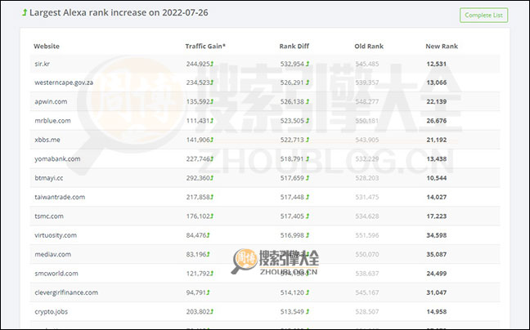Screen dimensions: 530x330
Task: Click new rank value 34,598
Action: (437, 235)
